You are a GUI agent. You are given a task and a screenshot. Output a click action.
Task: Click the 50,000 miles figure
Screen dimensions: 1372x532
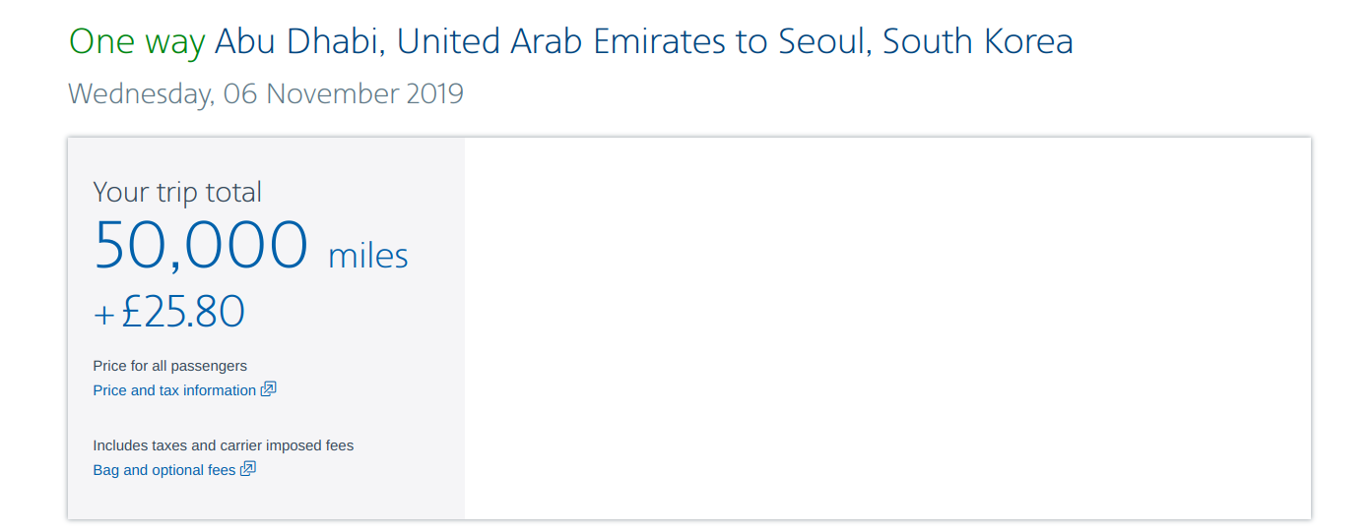pyautogui.click(x=201, y=246)
